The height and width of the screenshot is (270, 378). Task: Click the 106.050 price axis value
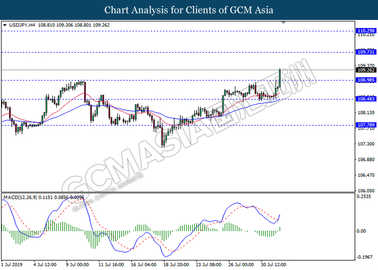pyautogui.click(x=366, y=191)
